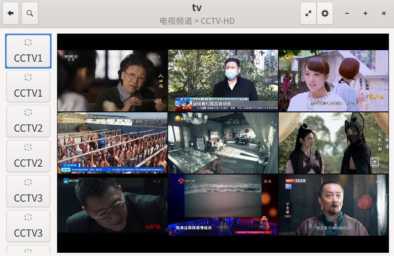Choose the non-highlighted CCTV1 channel entry
Viewport: 394px width, 256px height.
click(x=28, y=86)
